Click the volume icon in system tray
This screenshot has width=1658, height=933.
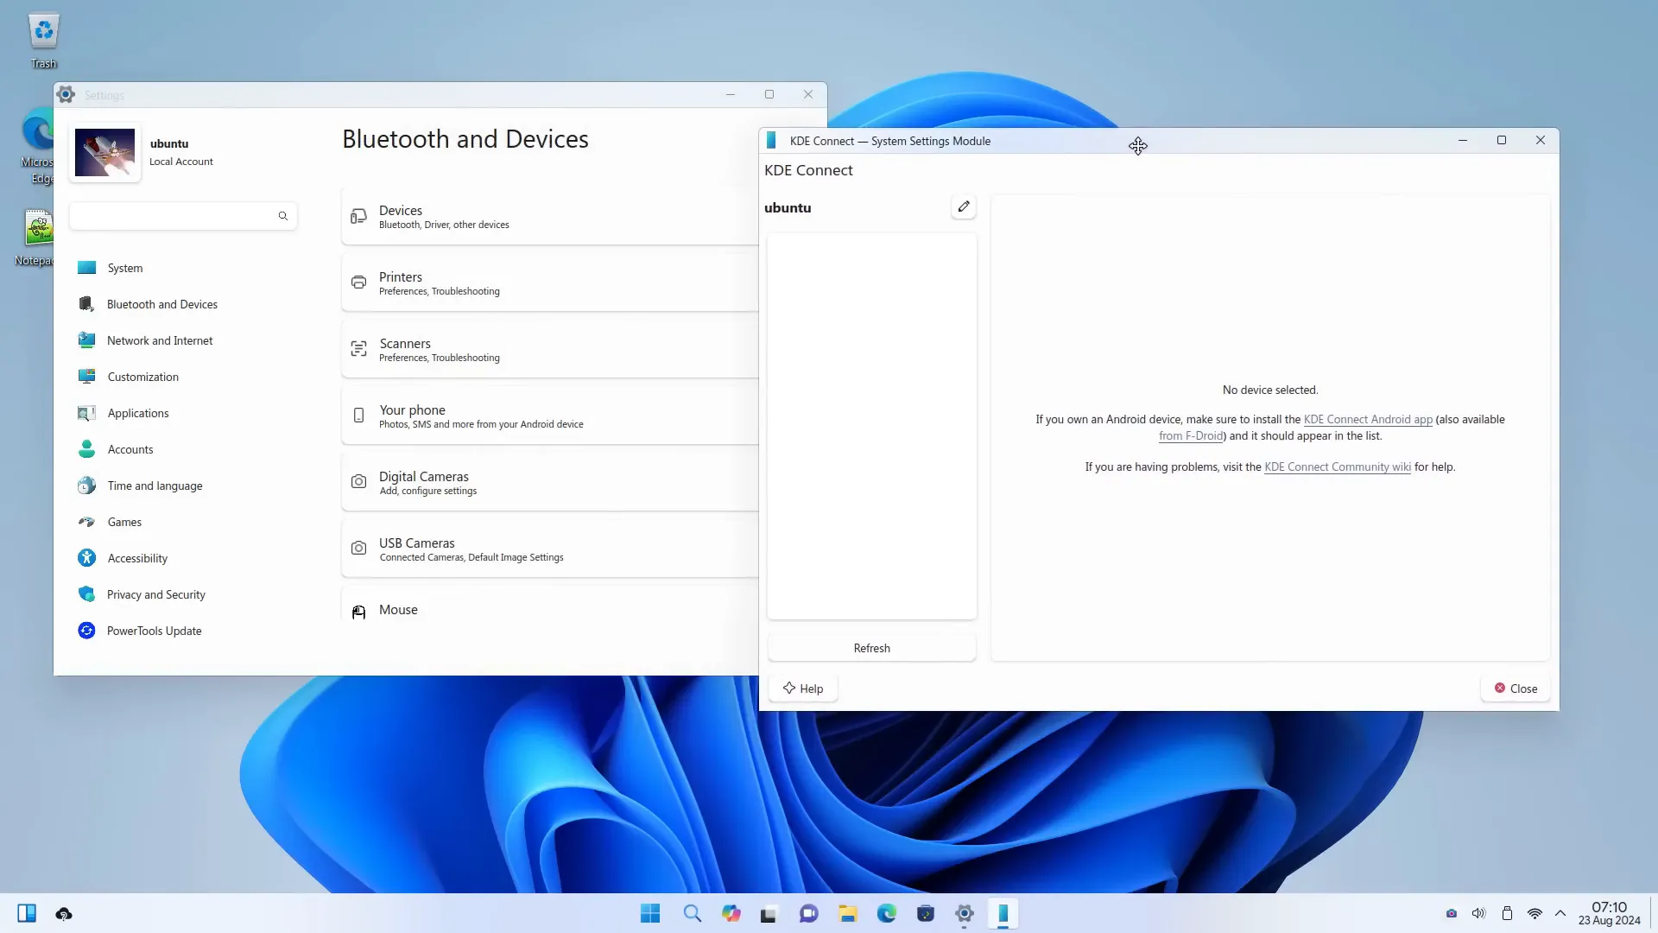point(1478,913)
